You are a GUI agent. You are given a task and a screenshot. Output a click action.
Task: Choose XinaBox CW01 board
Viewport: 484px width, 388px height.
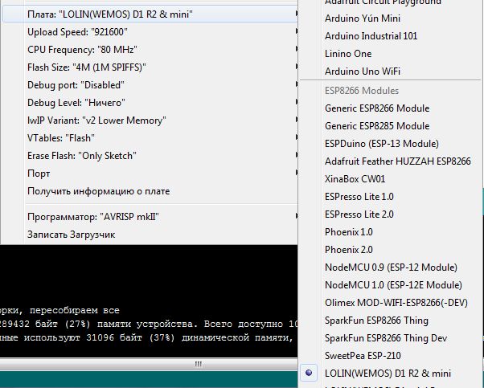tap(391, 179)
